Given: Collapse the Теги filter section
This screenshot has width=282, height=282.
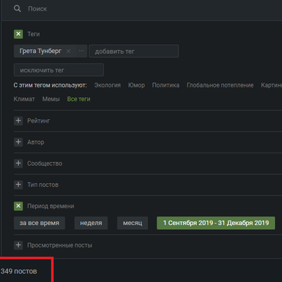Looking at the screenshot, I should (x=18, y=34).
